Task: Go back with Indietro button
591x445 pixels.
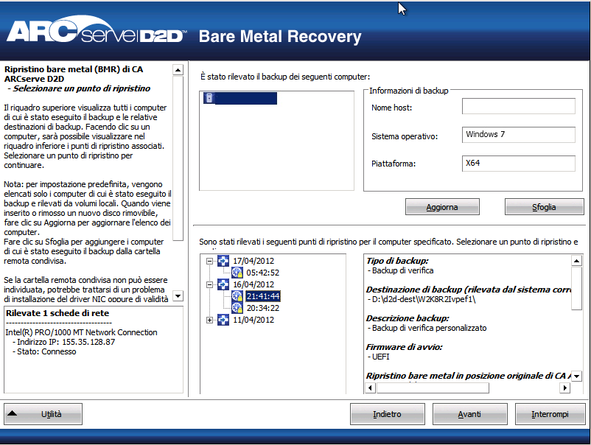Action: click(387, 414)
